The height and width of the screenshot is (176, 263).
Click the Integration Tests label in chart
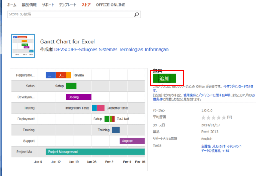click(77, 108)
